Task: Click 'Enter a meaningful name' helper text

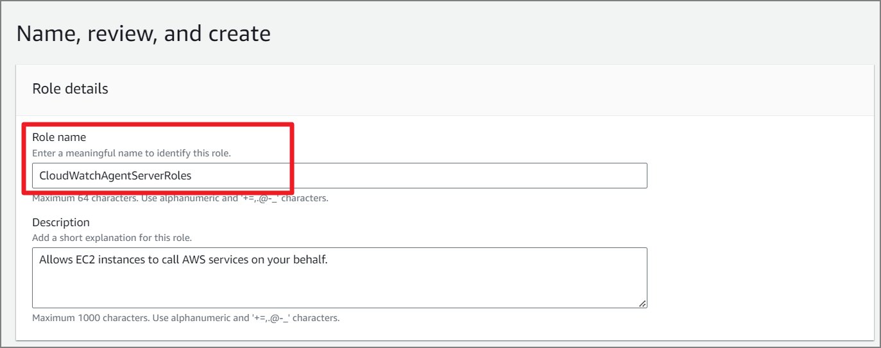Action: (132, 153)
